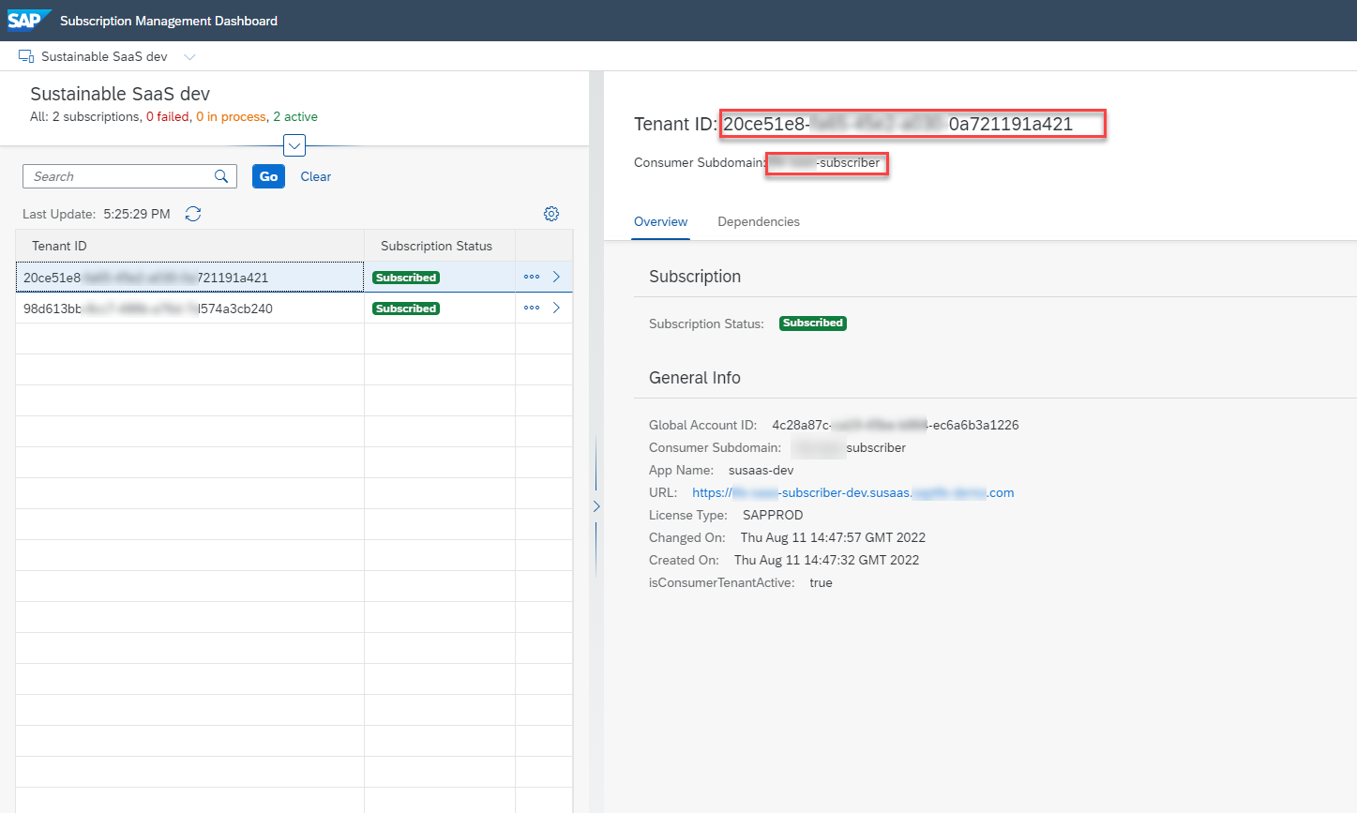The image size is (1357, 813).
Task: Click the Global Account ID value
Action: [896, 425]
